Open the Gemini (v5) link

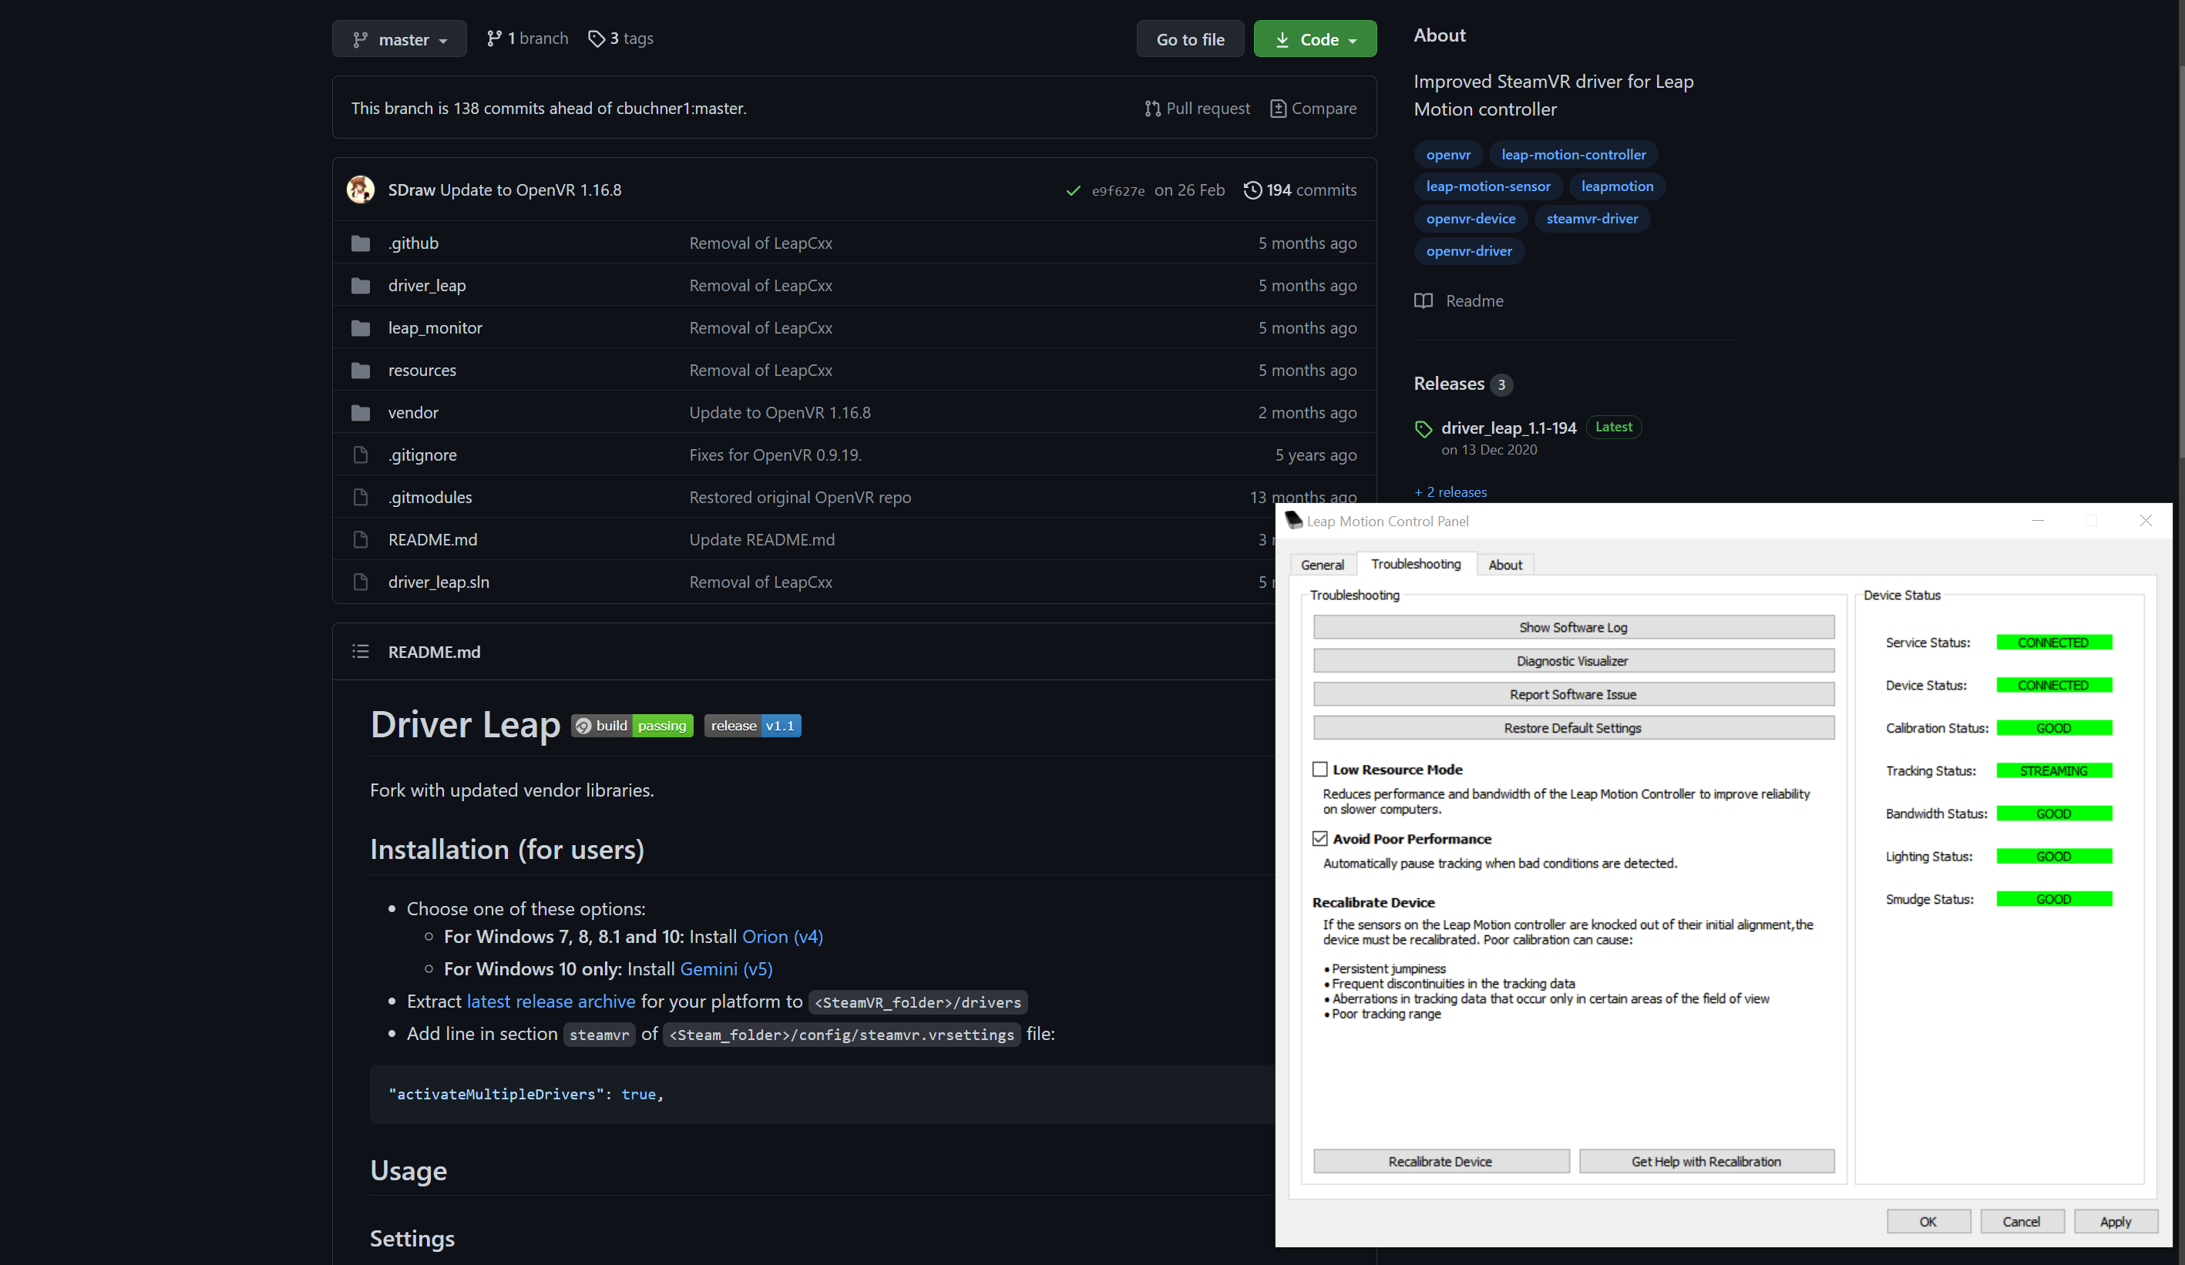click(726, 968)
